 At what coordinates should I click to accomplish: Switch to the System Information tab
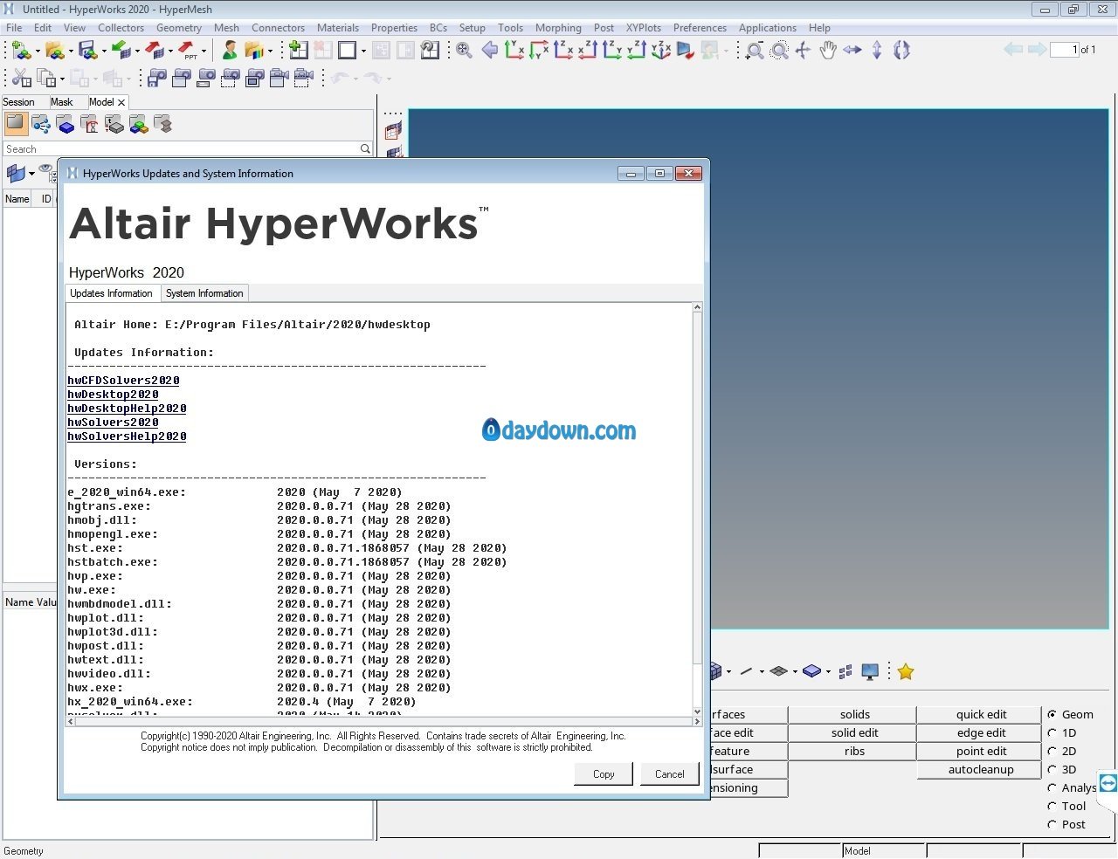(x=204, y=292)
